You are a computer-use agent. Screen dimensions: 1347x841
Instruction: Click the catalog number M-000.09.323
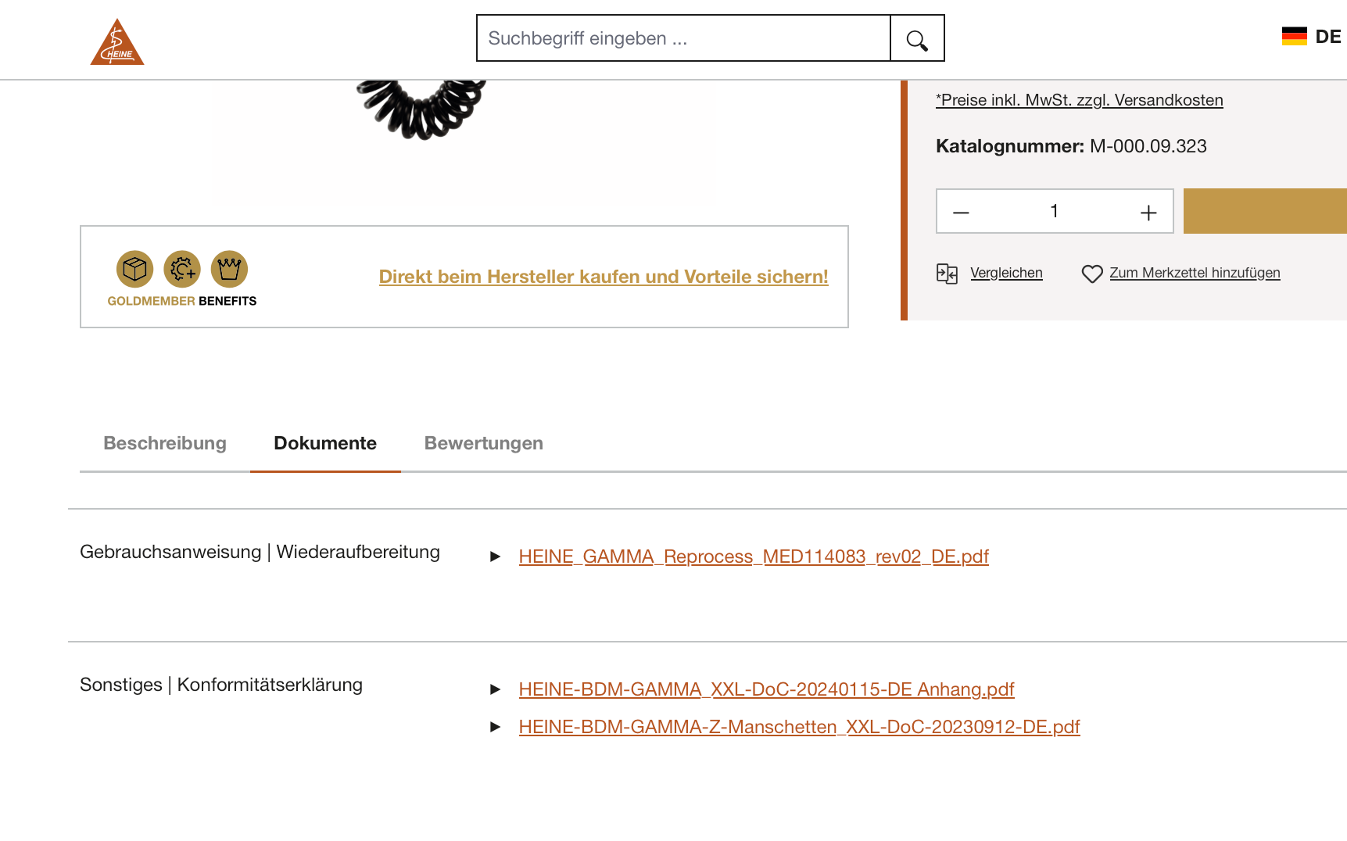[1148, 146]
